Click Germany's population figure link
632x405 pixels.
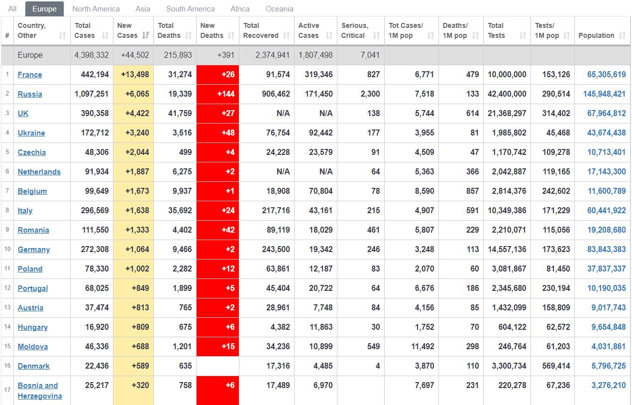click(606, 250)
